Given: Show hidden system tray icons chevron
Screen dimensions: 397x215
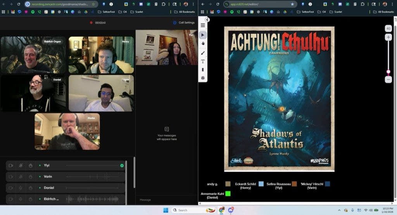Looking at the screenshot, I should tap(339, 210).
